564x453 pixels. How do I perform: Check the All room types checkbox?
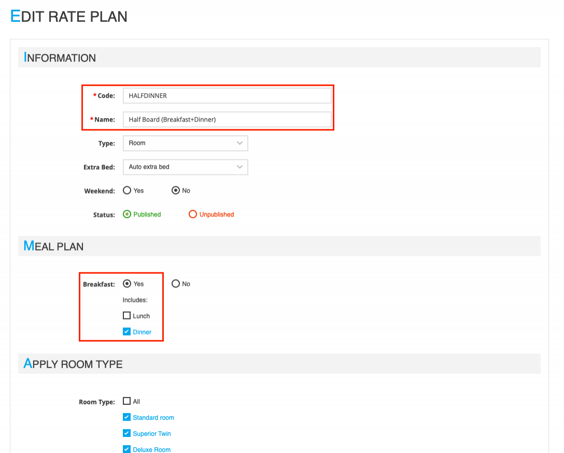(x=127, y=401)
